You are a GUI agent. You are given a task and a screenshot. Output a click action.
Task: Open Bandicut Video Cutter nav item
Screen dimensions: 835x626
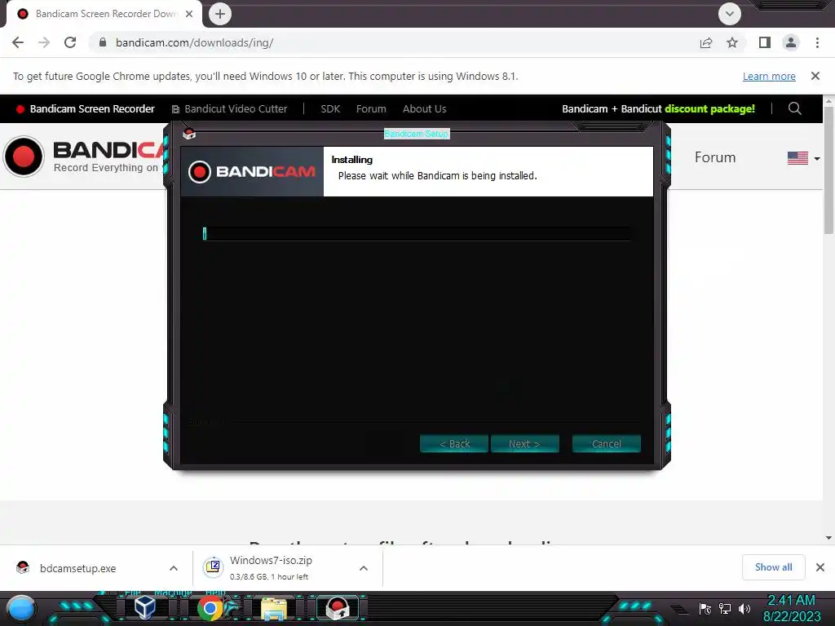point(229,108)
